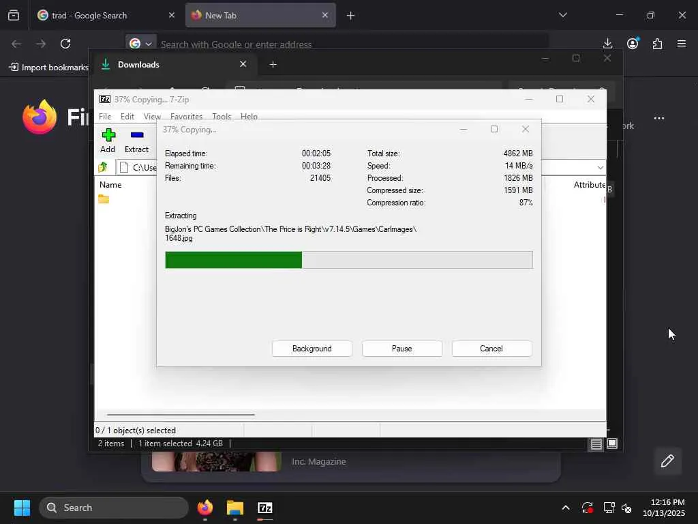Open Firefox list all tabs dropdown
Viewport: 698px width, 524px height.
tap(562, 15)
